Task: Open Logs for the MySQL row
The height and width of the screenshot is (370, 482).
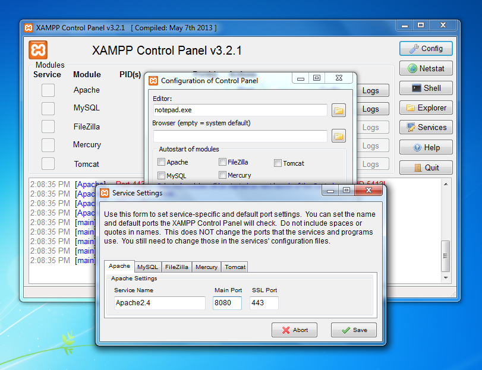Action: point(373,109)
